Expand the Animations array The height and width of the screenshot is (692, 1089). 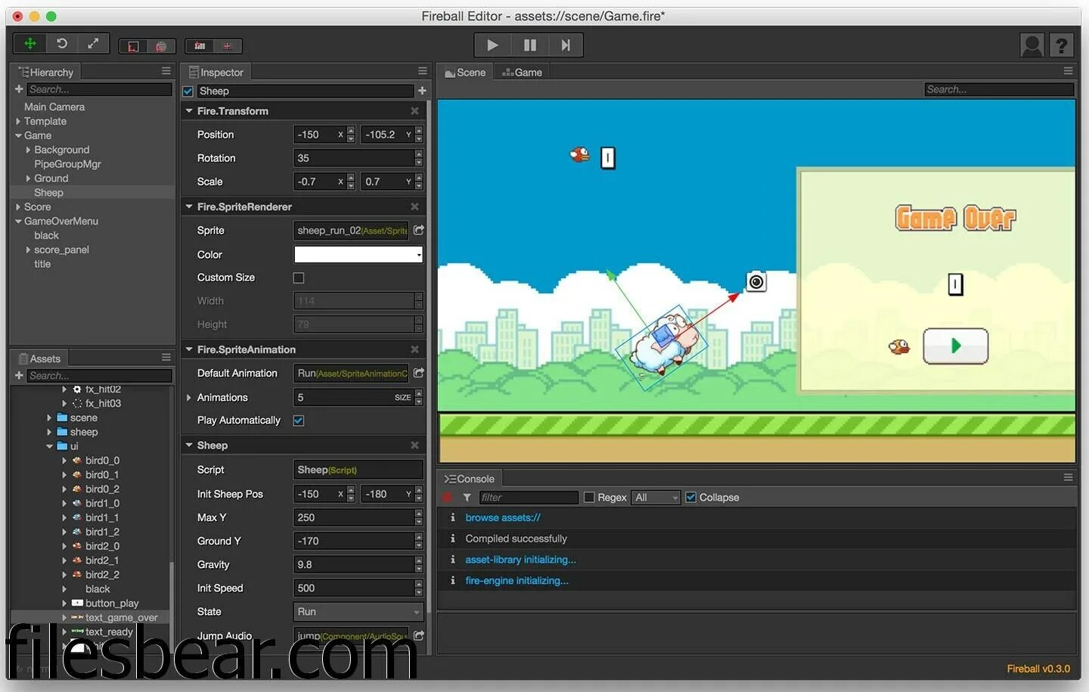pyautogui.click(x=189, y=397)
